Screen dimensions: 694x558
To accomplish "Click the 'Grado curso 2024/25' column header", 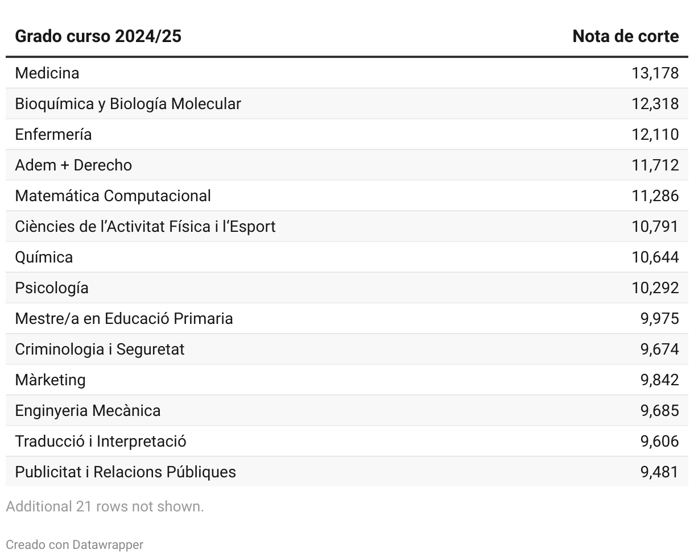I will click(98, 36).
